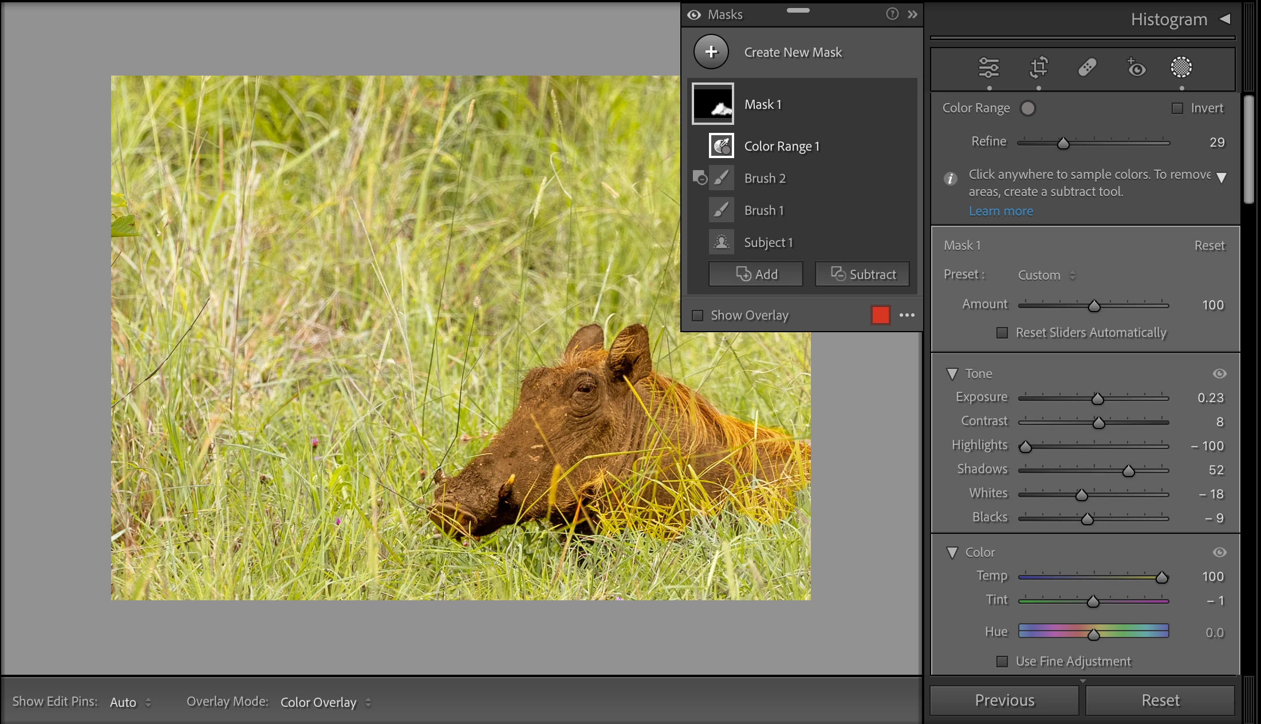
Task: Open the Preset Custom dropdown
Action: [1046, 276]
